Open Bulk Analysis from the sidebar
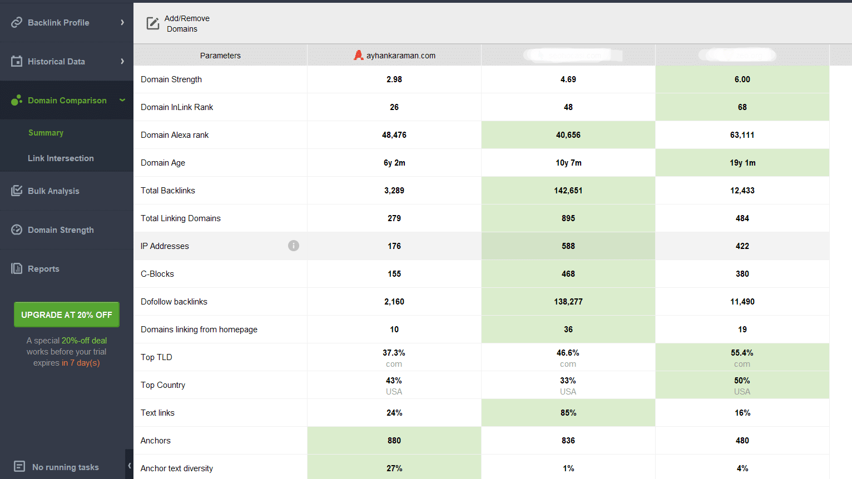The height and width of the screenshot is (479, 852). point(67,191)
